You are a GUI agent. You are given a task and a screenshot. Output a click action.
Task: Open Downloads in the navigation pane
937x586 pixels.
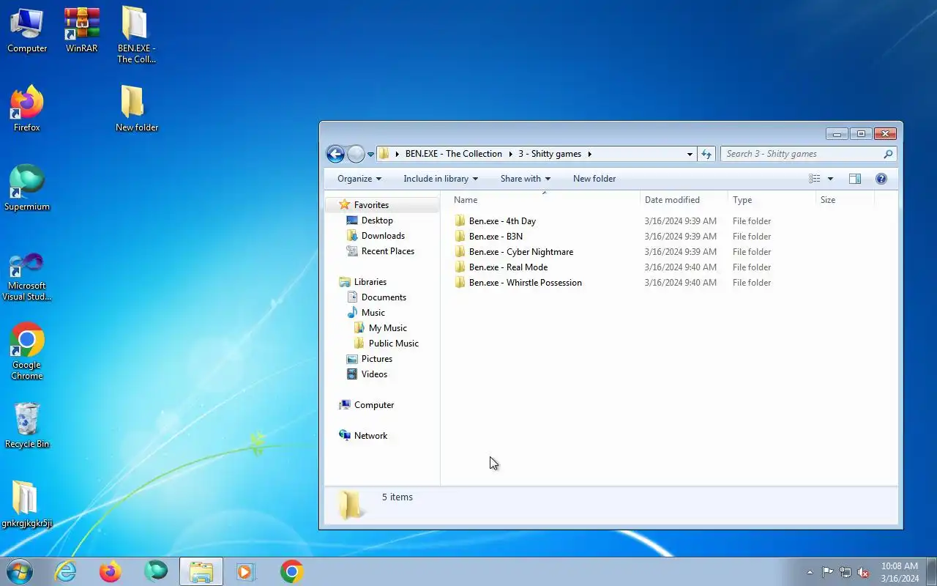[383, 236]
